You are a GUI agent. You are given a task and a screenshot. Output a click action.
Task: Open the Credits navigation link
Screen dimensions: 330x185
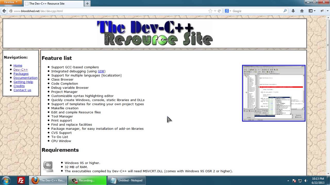[x=19, y=86]
